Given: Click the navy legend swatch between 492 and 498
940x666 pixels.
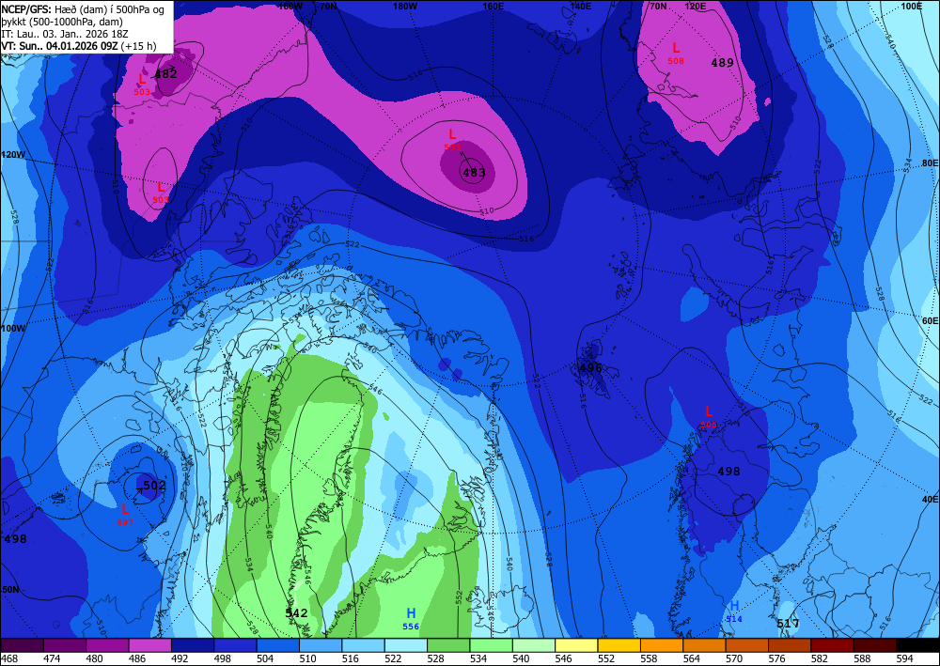Looking at the screenshot, I should [193, 645].
